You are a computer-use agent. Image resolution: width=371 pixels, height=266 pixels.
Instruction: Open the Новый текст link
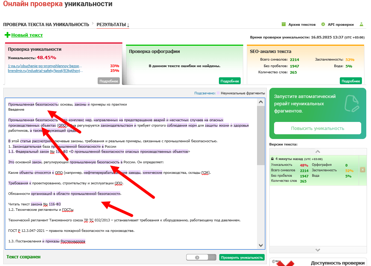pos(27,35)
